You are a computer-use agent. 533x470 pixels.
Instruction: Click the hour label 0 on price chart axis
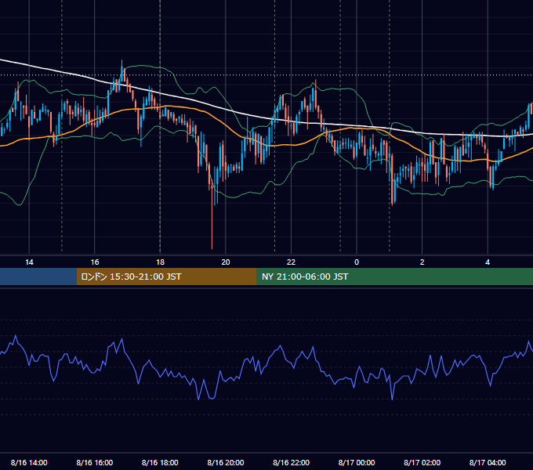[x=357, y=262]
